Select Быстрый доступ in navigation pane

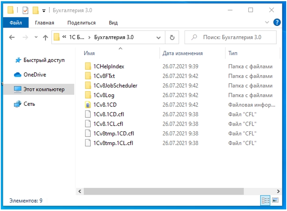pyautogui.click(x=44, y=60)
